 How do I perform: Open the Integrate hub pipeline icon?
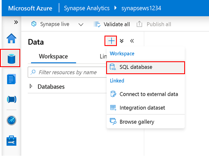click(x=12, y=99)
